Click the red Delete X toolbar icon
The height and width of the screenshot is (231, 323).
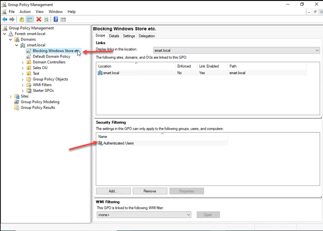coord(39,19)
